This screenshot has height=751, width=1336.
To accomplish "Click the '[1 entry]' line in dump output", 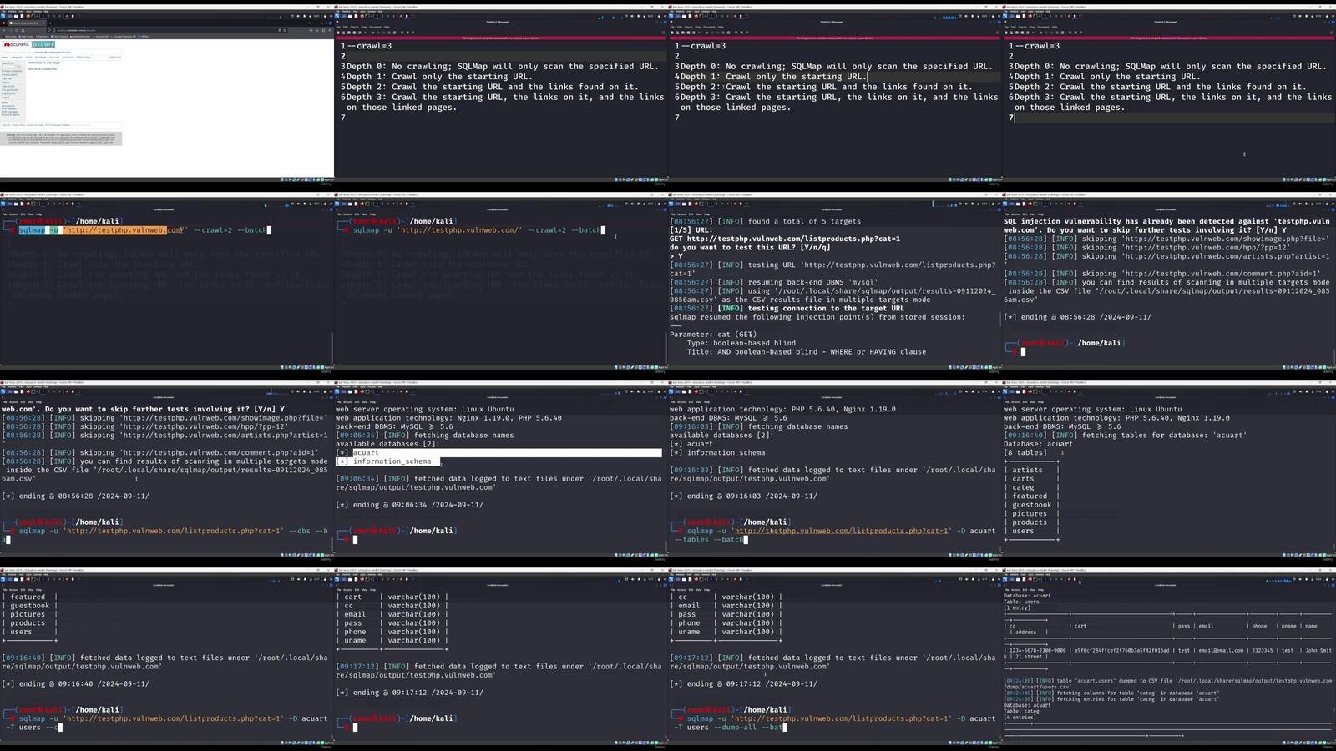I will pos(1018,607).
